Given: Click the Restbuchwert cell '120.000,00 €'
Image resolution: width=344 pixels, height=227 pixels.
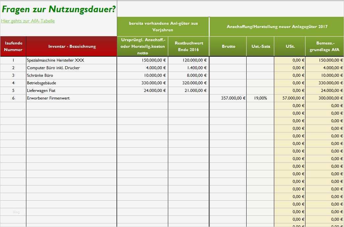Looking at the screenshot, I should click(189, 60).
